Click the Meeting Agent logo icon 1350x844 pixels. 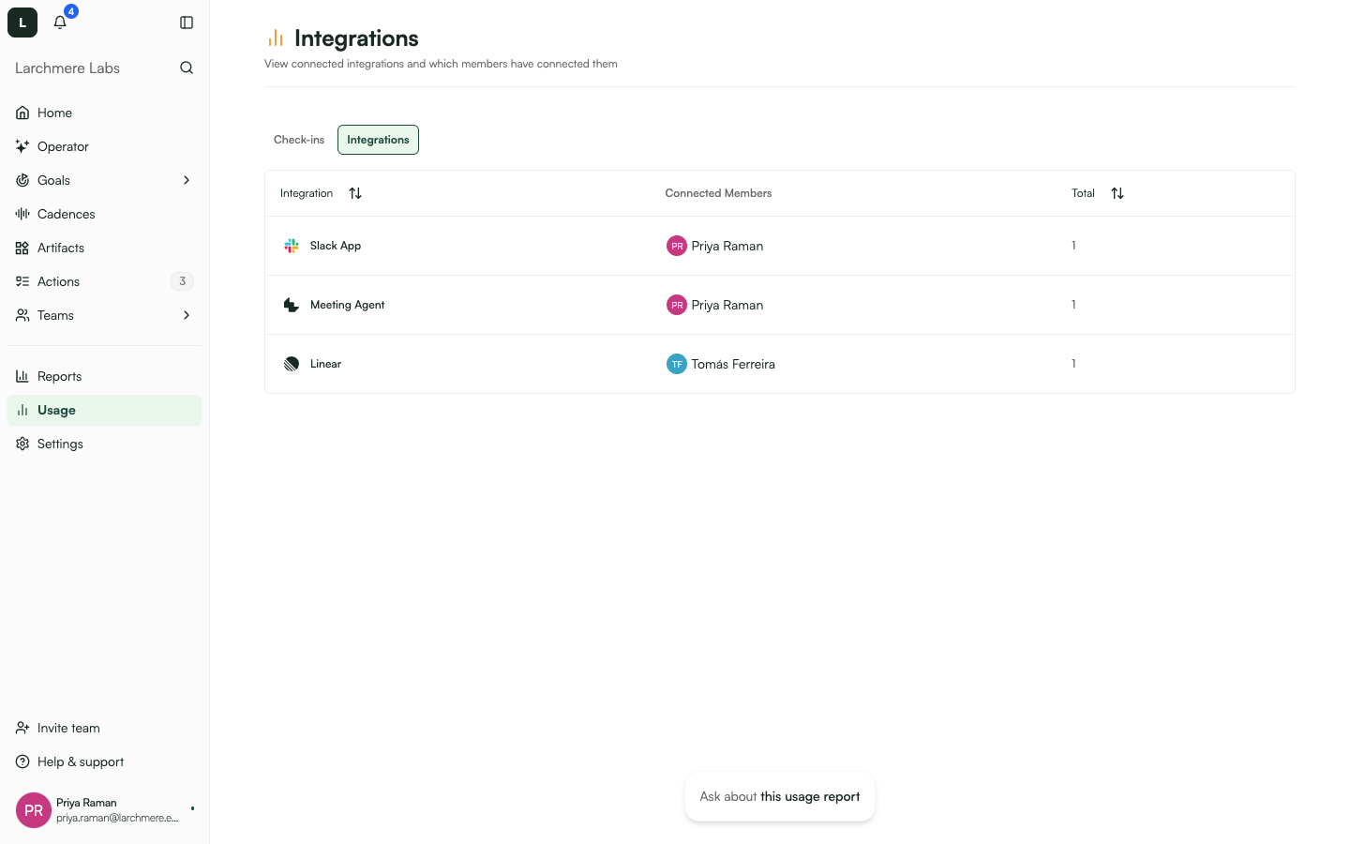[x=292, y=305]
